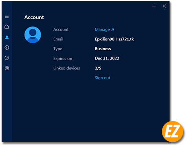Select the Account person icon in sidebar

[x=7, y=37]
